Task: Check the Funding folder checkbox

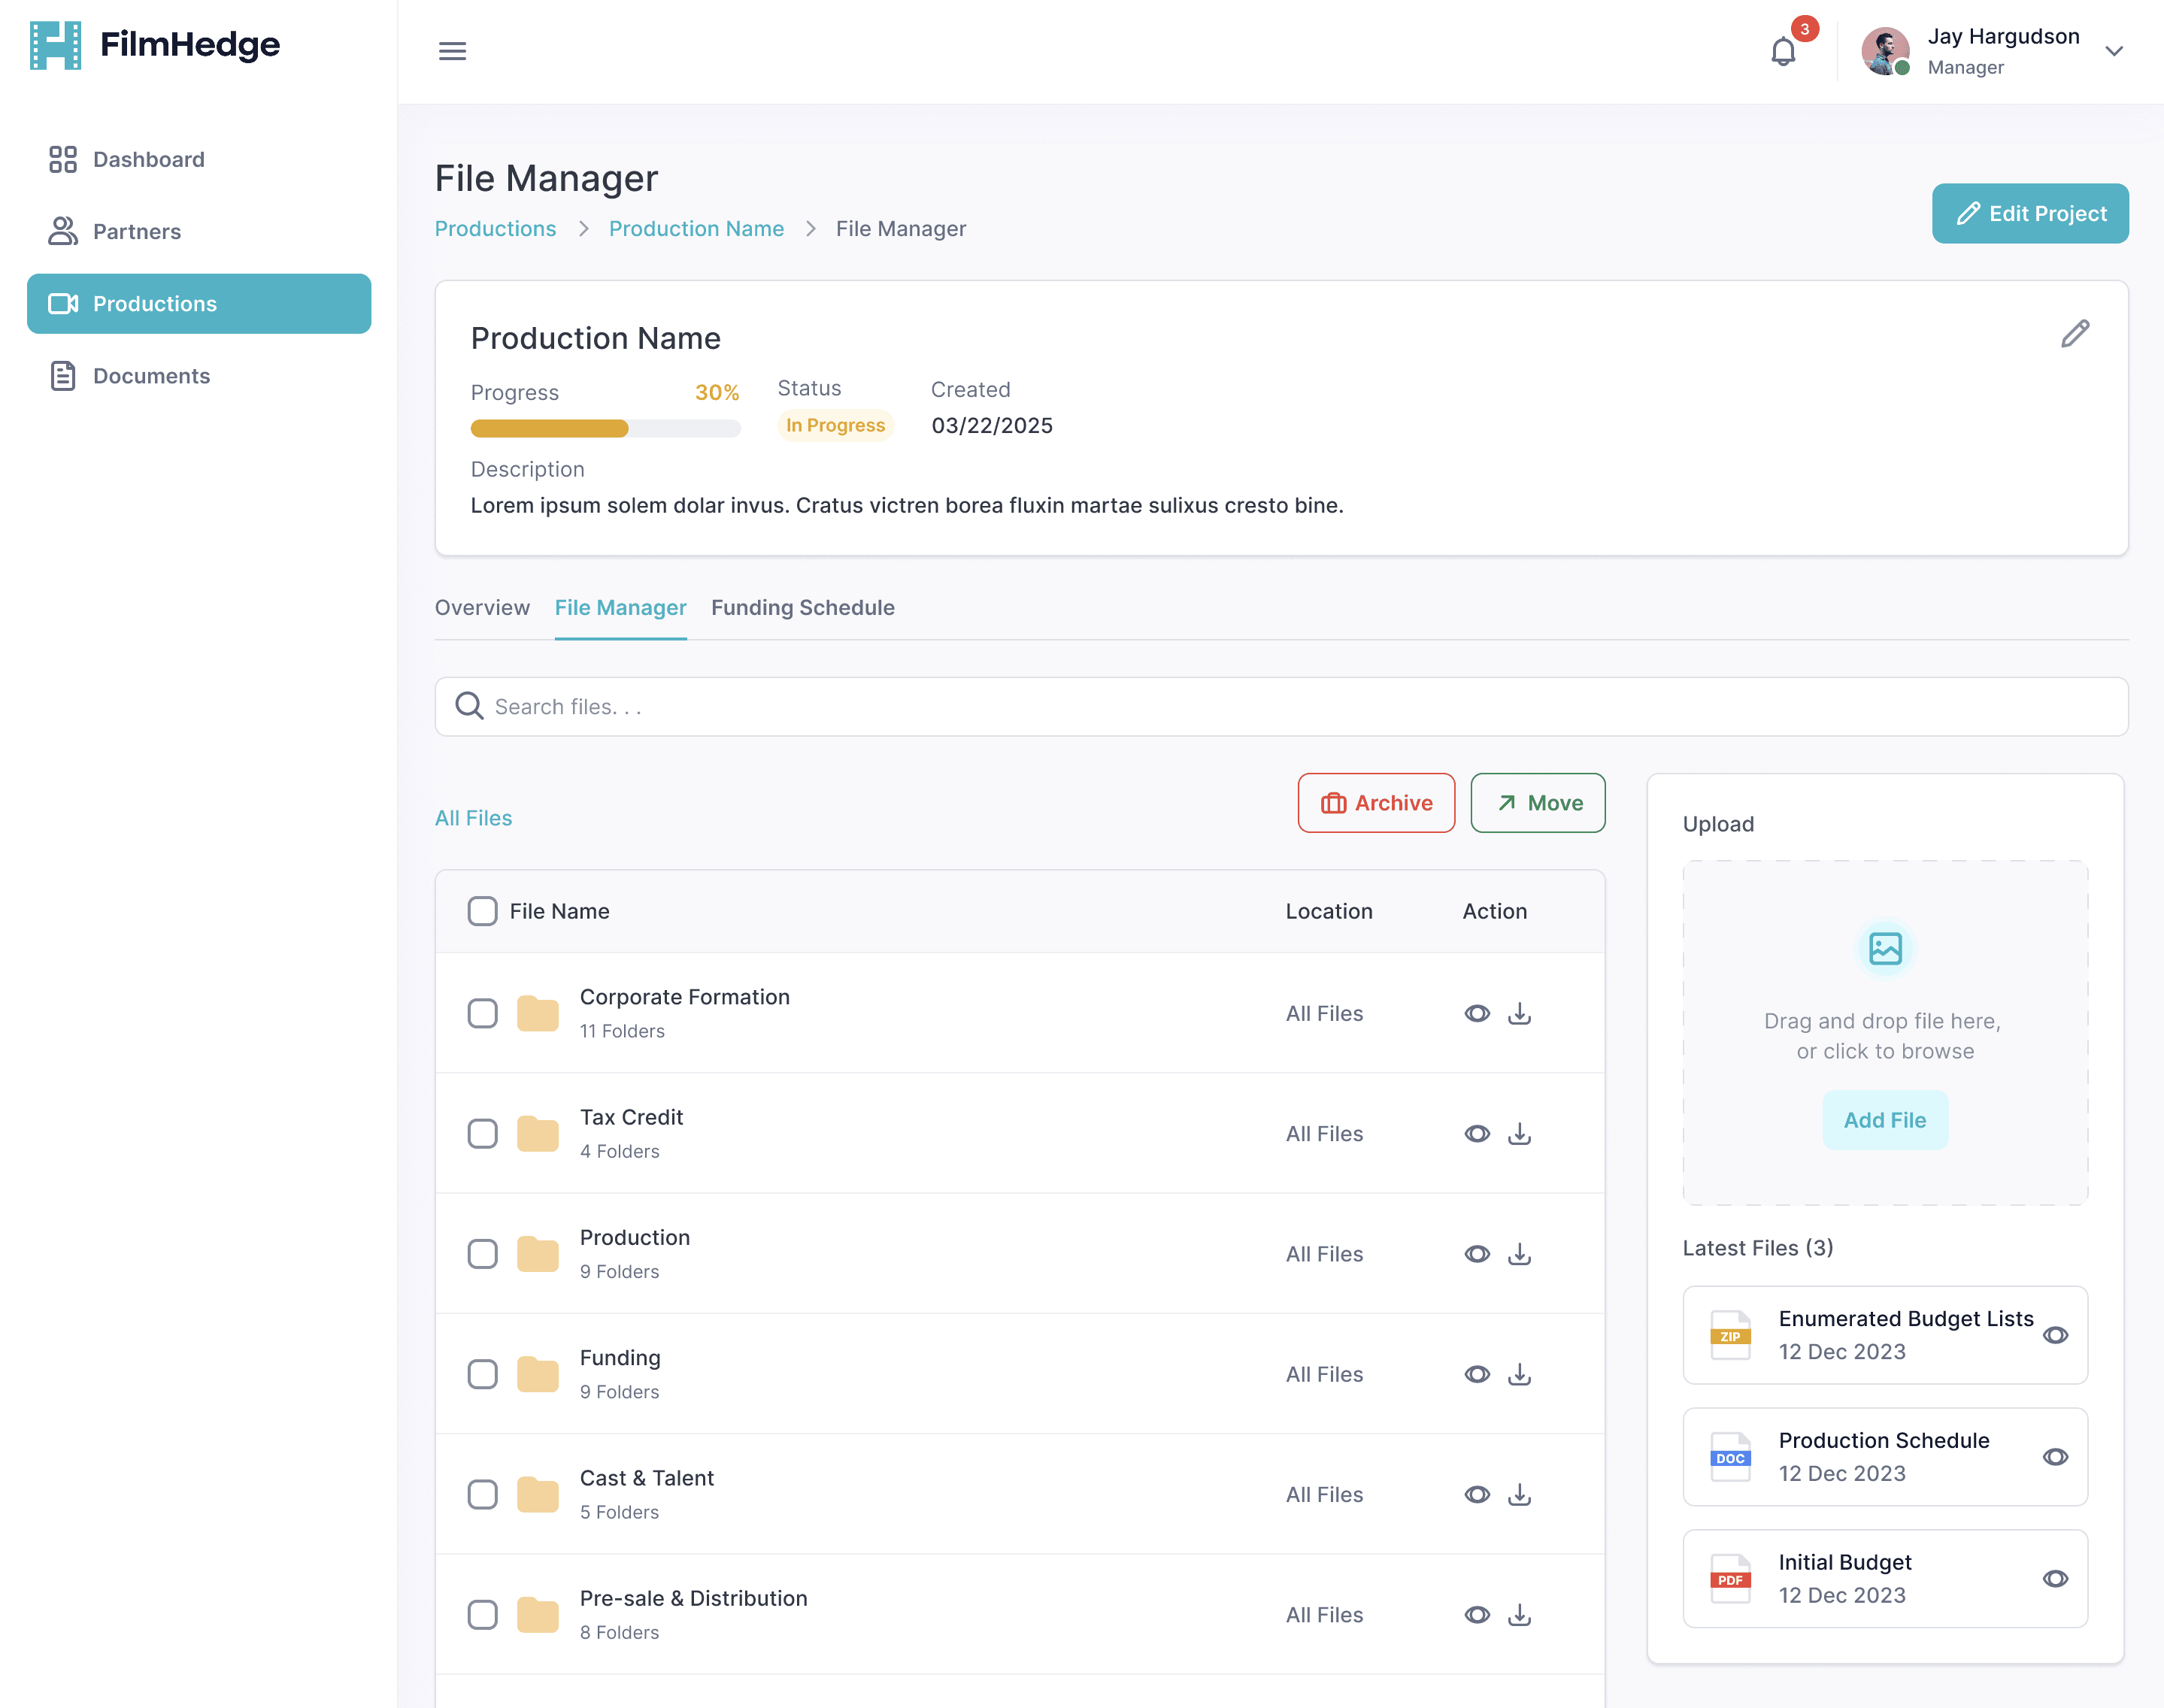Action: (x=482, y=1374)
